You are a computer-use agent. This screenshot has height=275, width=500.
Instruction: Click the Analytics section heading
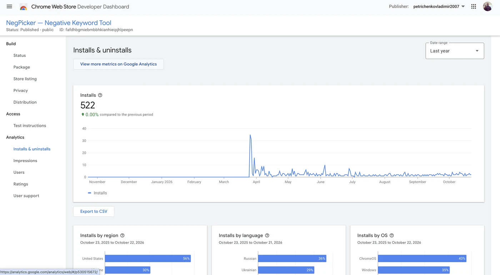click(x=15, y=137)
